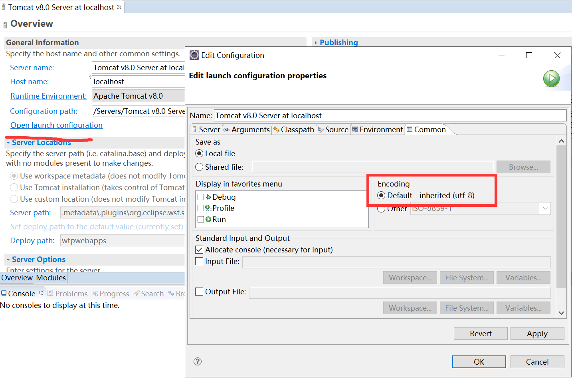This screenshot has height=379, width=572.
Task: Open the Problems view tab
Action: (67, 294)
